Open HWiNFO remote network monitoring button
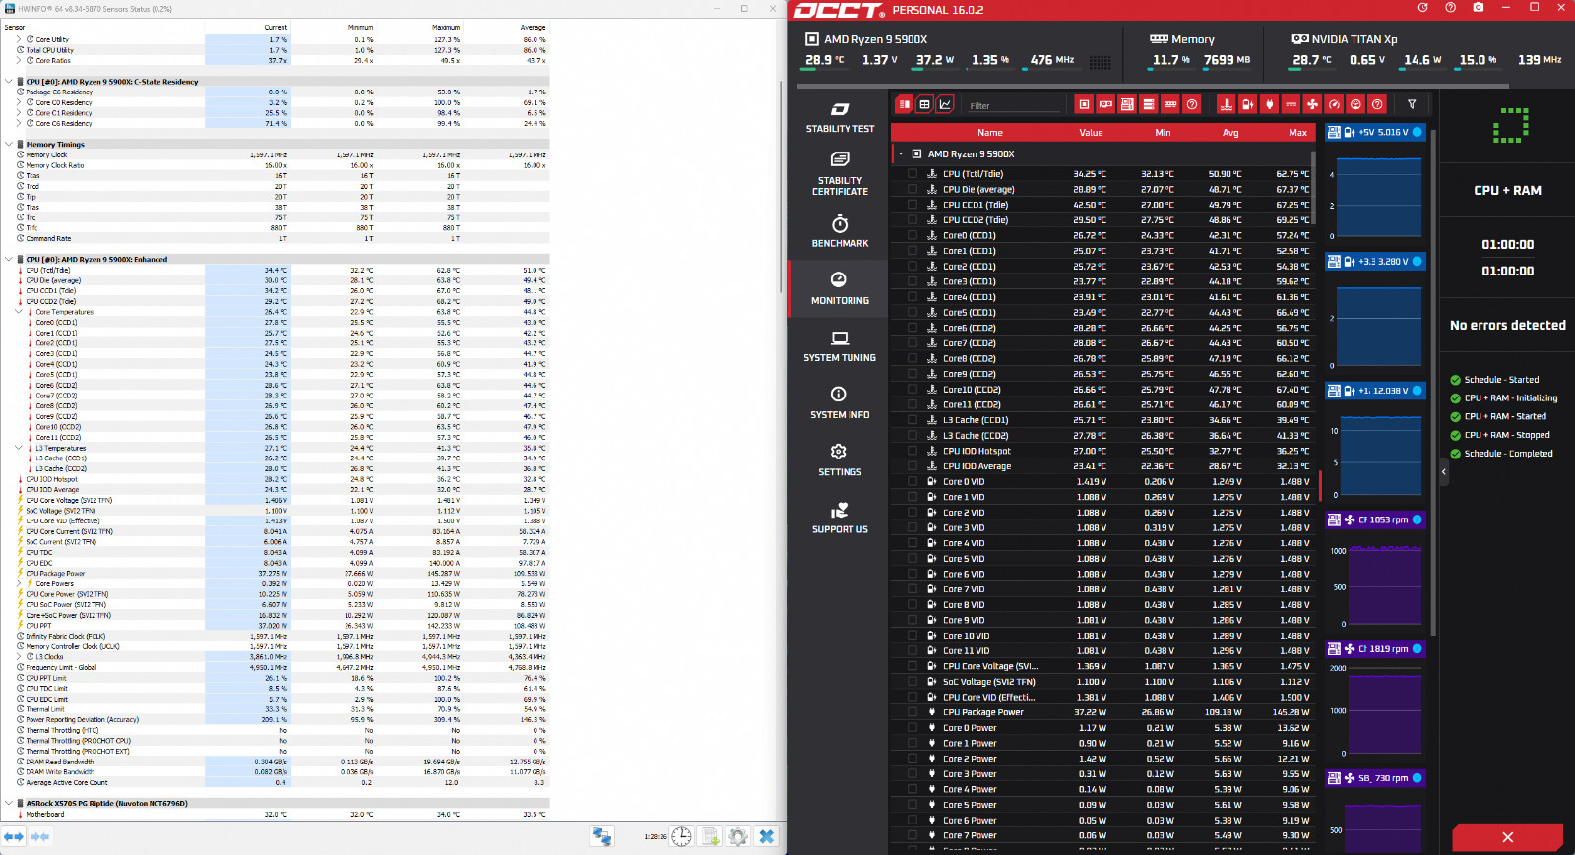Image resolution: width=1575 pixels, height=855 pixels. pyautogui.click(x=601, y=837)
